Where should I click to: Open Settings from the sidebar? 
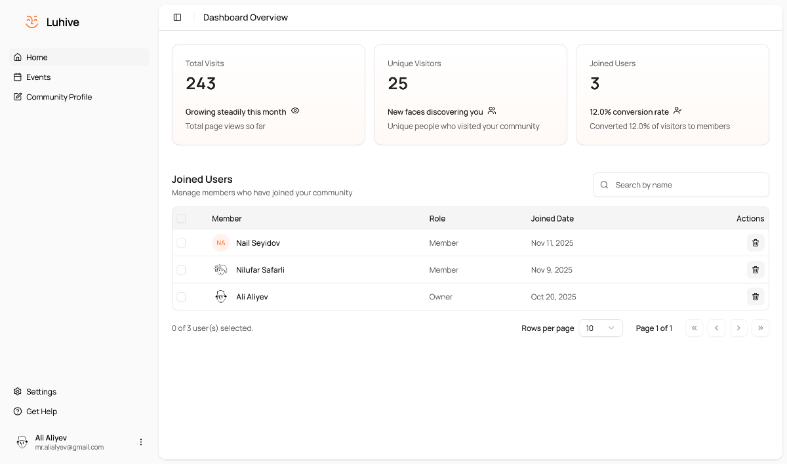(41, 392)
